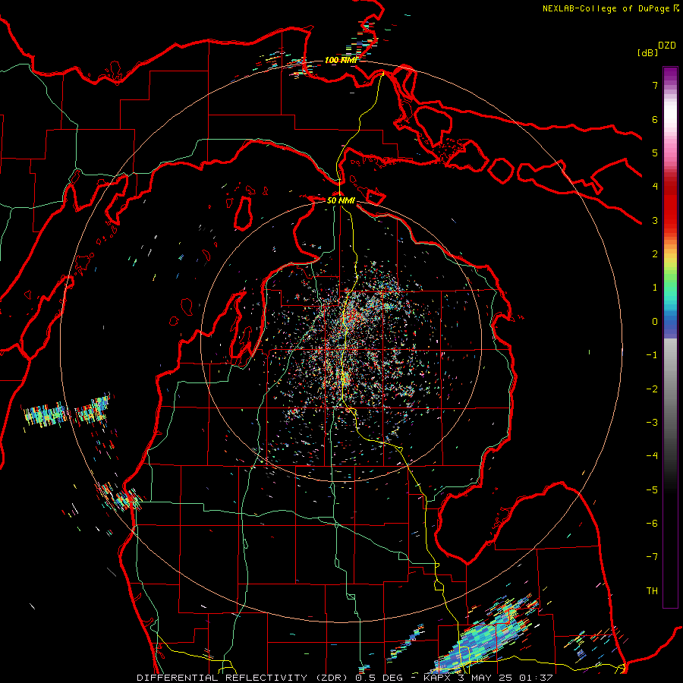Click the 01:37 timestamp in the caption
Image resolution: width=683 pixels, height=683 pixels.
pyautogui.click(x=536, y=678)
